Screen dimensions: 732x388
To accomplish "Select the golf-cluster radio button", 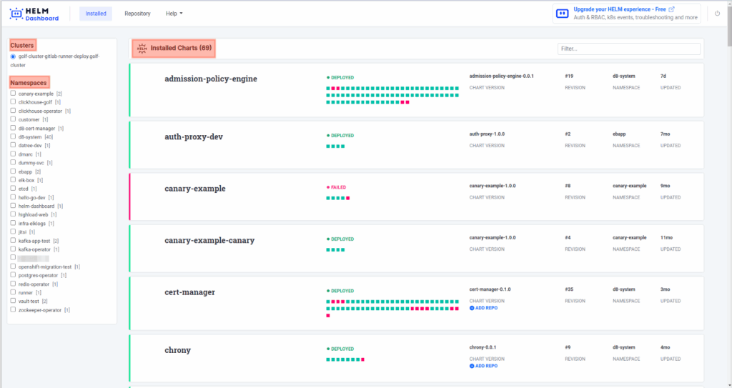I will coord(13,56).
